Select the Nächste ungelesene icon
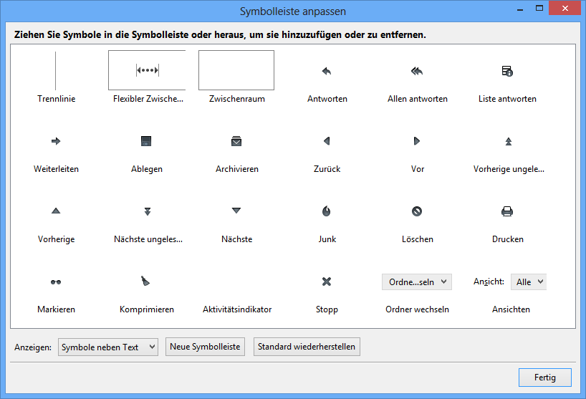Image resolution: width=586 pixels, height=399 pixels. (x=148, y=211)
